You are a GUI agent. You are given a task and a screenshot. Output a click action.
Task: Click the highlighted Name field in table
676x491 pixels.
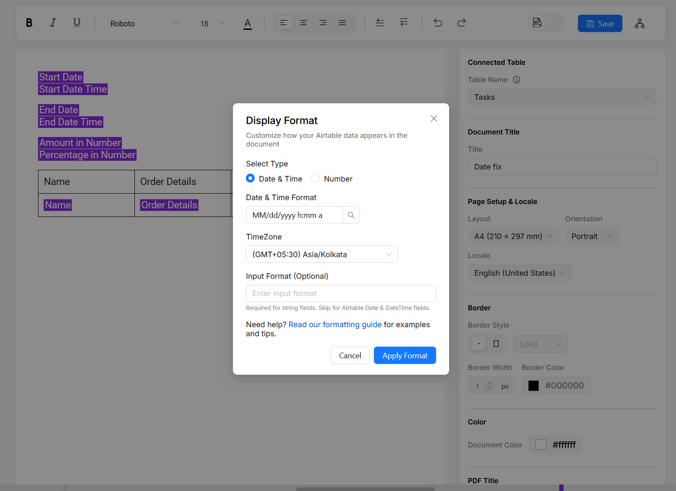tap(58, 205)
